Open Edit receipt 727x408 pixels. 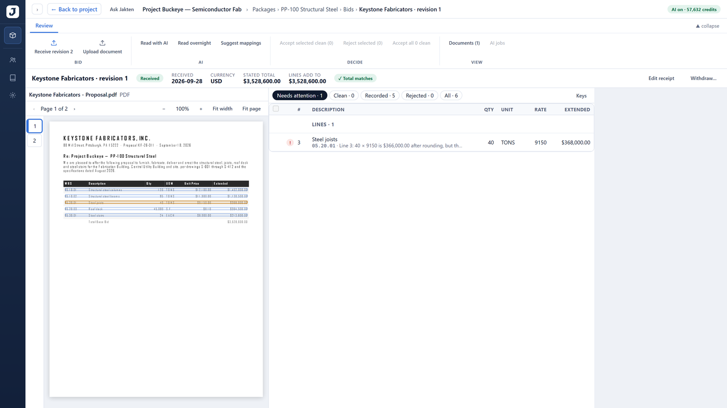[x=661, y=79]
